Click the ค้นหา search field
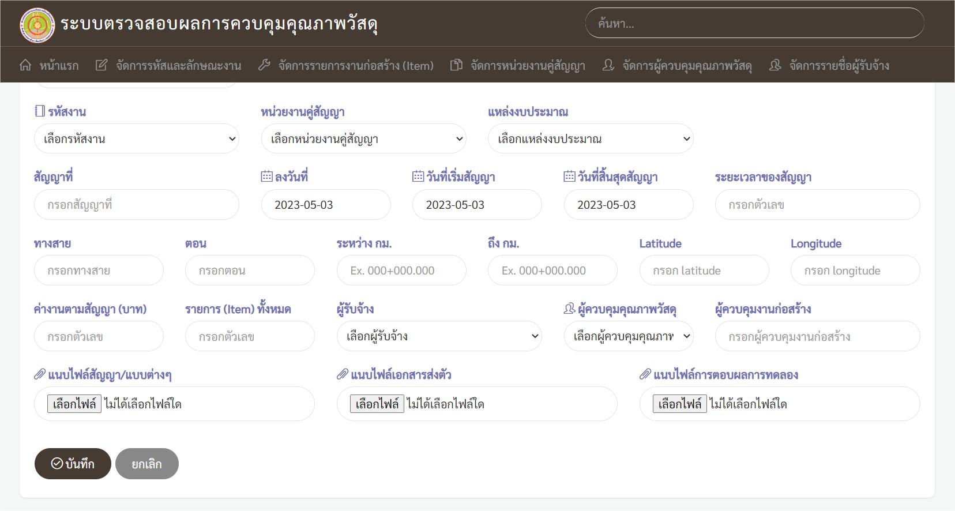Screen dimensions: 955x511 coord(754,24)
